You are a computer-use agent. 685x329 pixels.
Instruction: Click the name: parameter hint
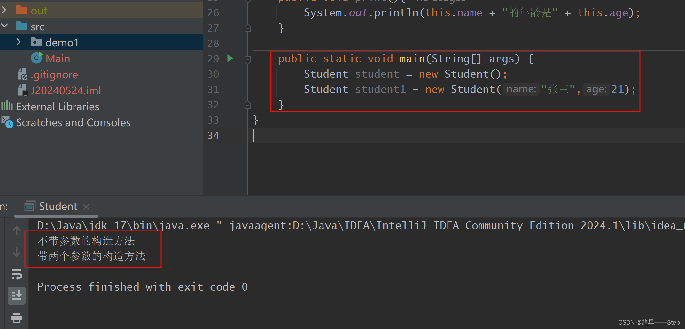pyautogui.click(x=521, y=89)
